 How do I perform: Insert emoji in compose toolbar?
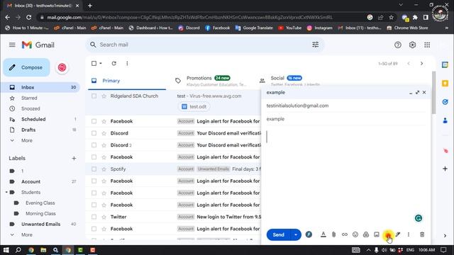coord(355,234)
